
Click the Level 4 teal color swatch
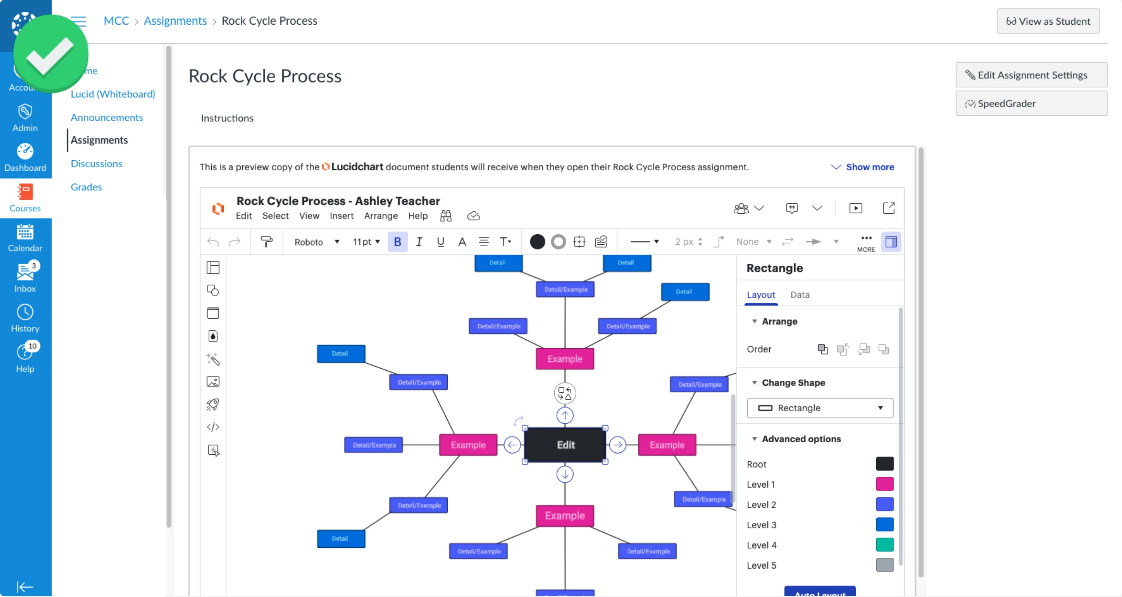click(x=884, y=545)
